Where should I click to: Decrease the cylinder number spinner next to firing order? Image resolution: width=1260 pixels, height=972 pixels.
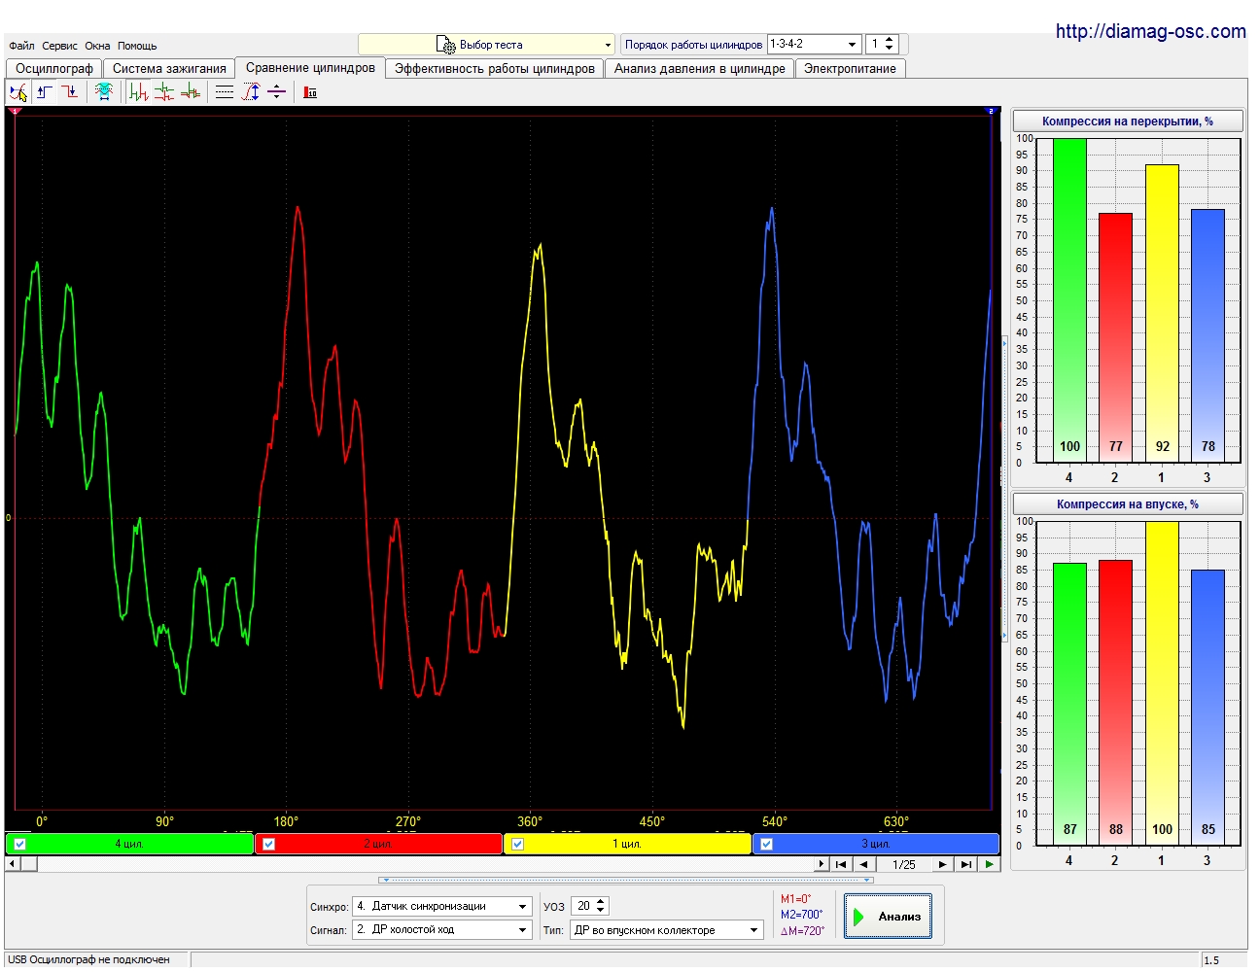[890, 49]
